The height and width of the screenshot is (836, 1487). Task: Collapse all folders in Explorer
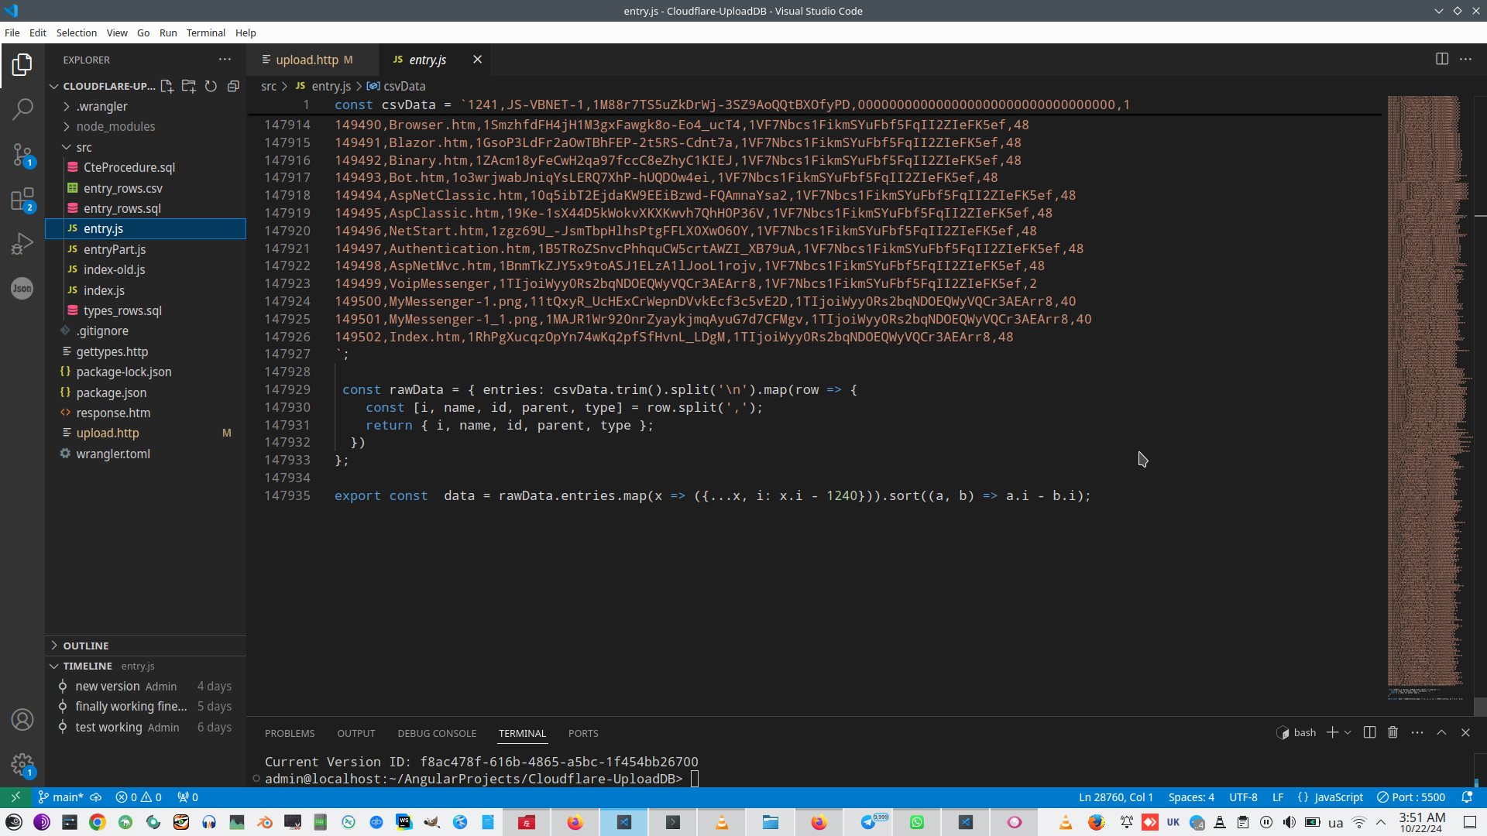pyautogui.click(x=233, y=86)
